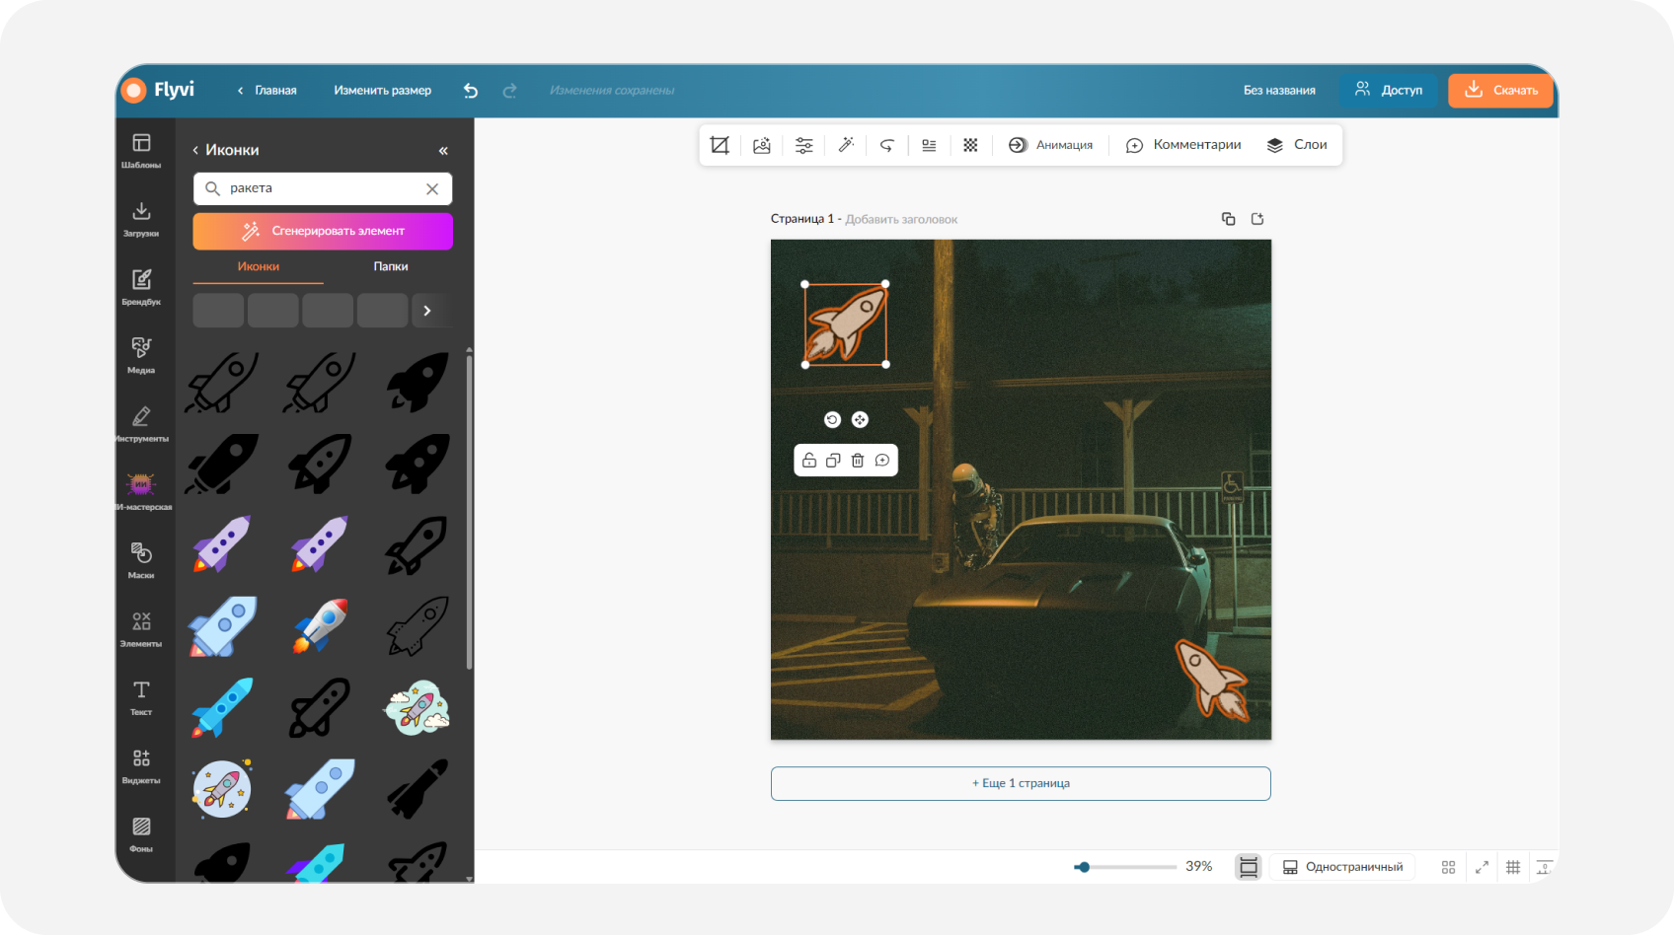Switch to the Папки tab
This screenshot has height=935, width=1674.
tap(391, 266)
